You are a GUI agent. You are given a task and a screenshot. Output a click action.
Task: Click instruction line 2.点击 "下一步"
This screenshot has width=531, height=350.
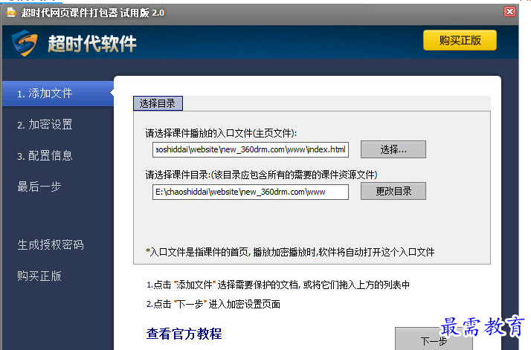213,304
